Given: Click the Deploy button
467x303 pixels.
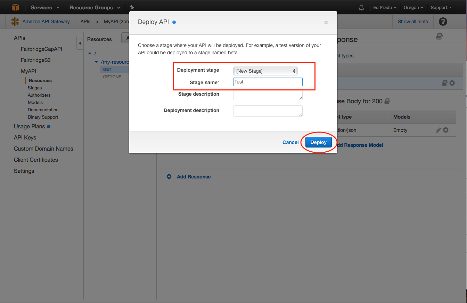Looking at the screenshot, I should (x=318, y=142).
